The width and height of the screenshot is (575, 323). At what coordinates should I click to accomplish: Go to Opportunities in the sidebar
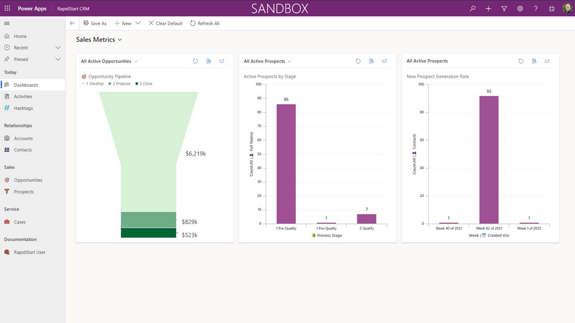pos(28,180)
